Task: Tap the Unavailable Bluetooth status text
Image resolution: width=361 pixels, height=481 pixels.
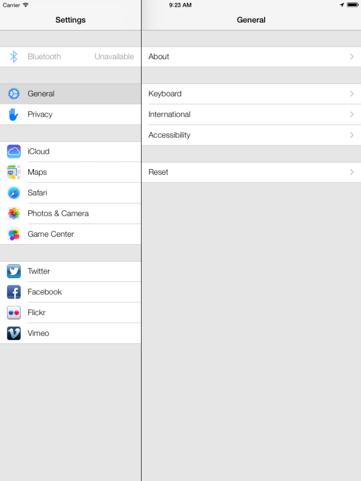Action: (114, 57)
